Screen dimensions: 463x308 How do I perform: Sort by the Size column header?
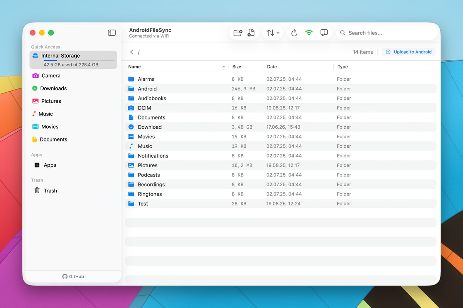click(x=245, y=67)
